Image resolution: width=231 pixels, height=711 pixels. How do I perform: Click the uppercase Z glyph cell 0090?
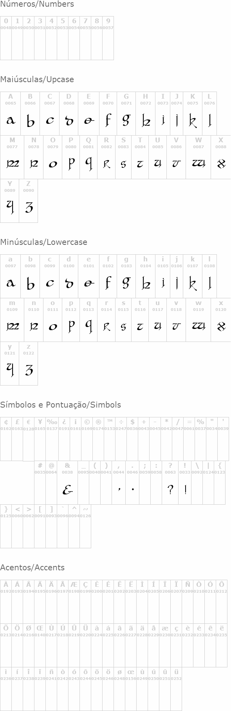coord(28,201)
